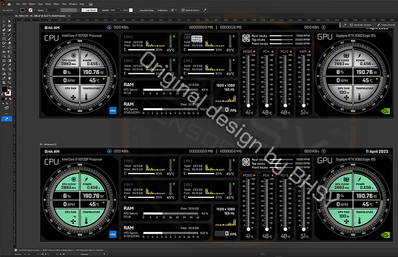Open Edit Toolbar three-dots button
The height and width of the screenshot is (257, 398).
7,113
